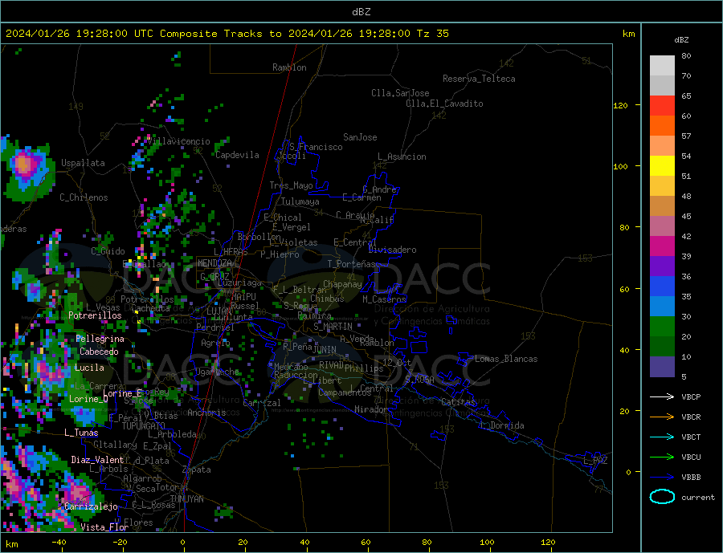Click the 'dBZ' title at top
This screenshot has height=553, width=723.
(361, 12)
